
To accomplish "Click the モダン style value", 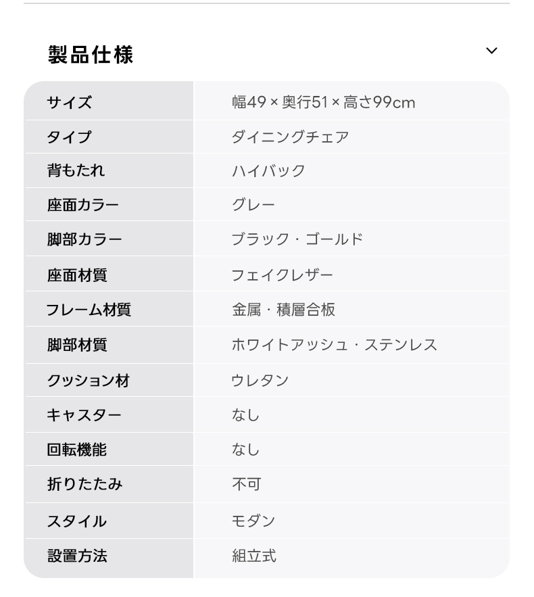I will pos(253,521).
